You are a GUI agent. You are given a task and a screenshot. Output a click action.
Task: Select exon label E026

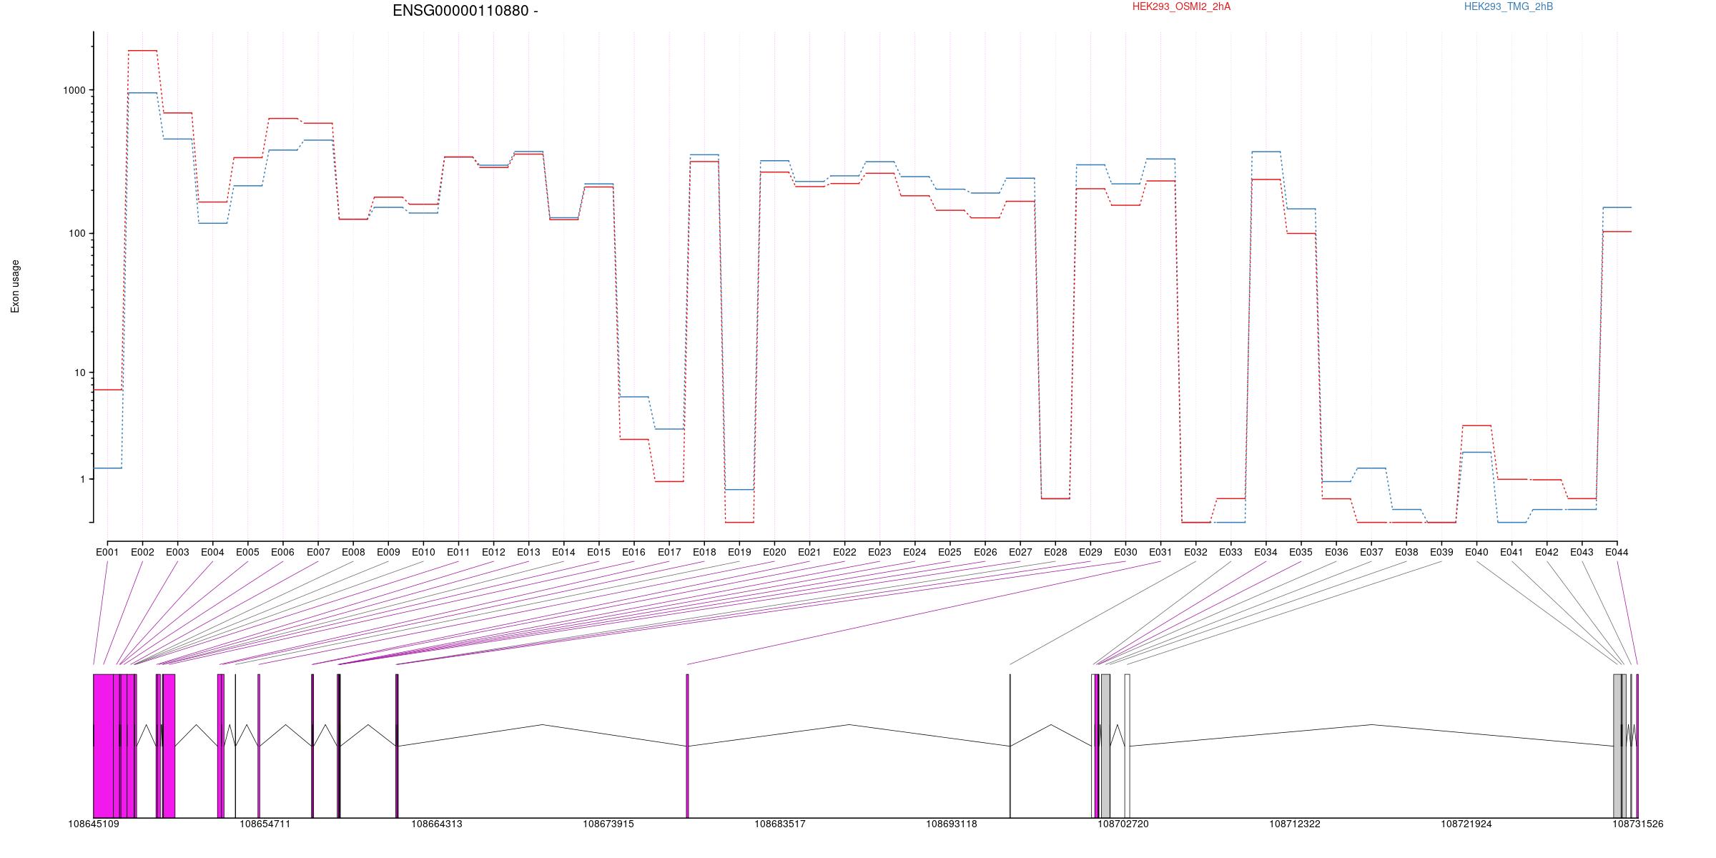click(x=985, y=552)
